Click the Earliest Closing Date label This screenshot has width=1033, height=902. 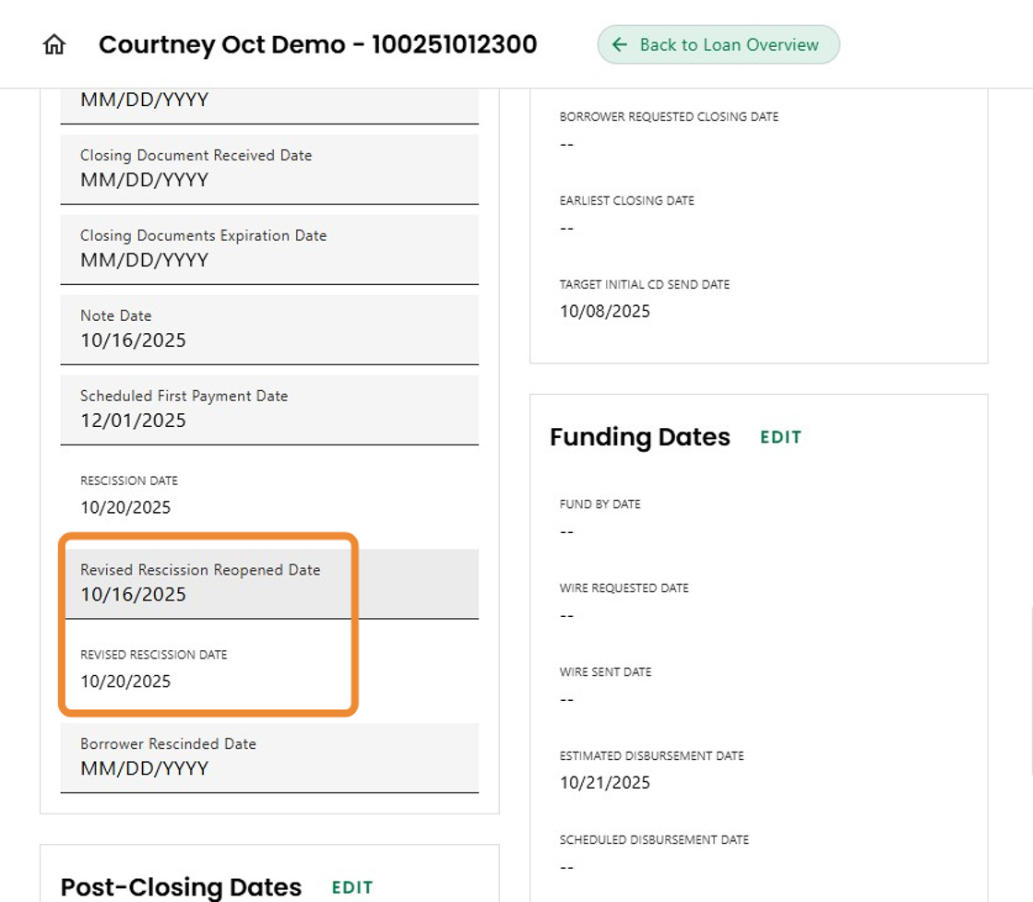click(x=627, y=200)
